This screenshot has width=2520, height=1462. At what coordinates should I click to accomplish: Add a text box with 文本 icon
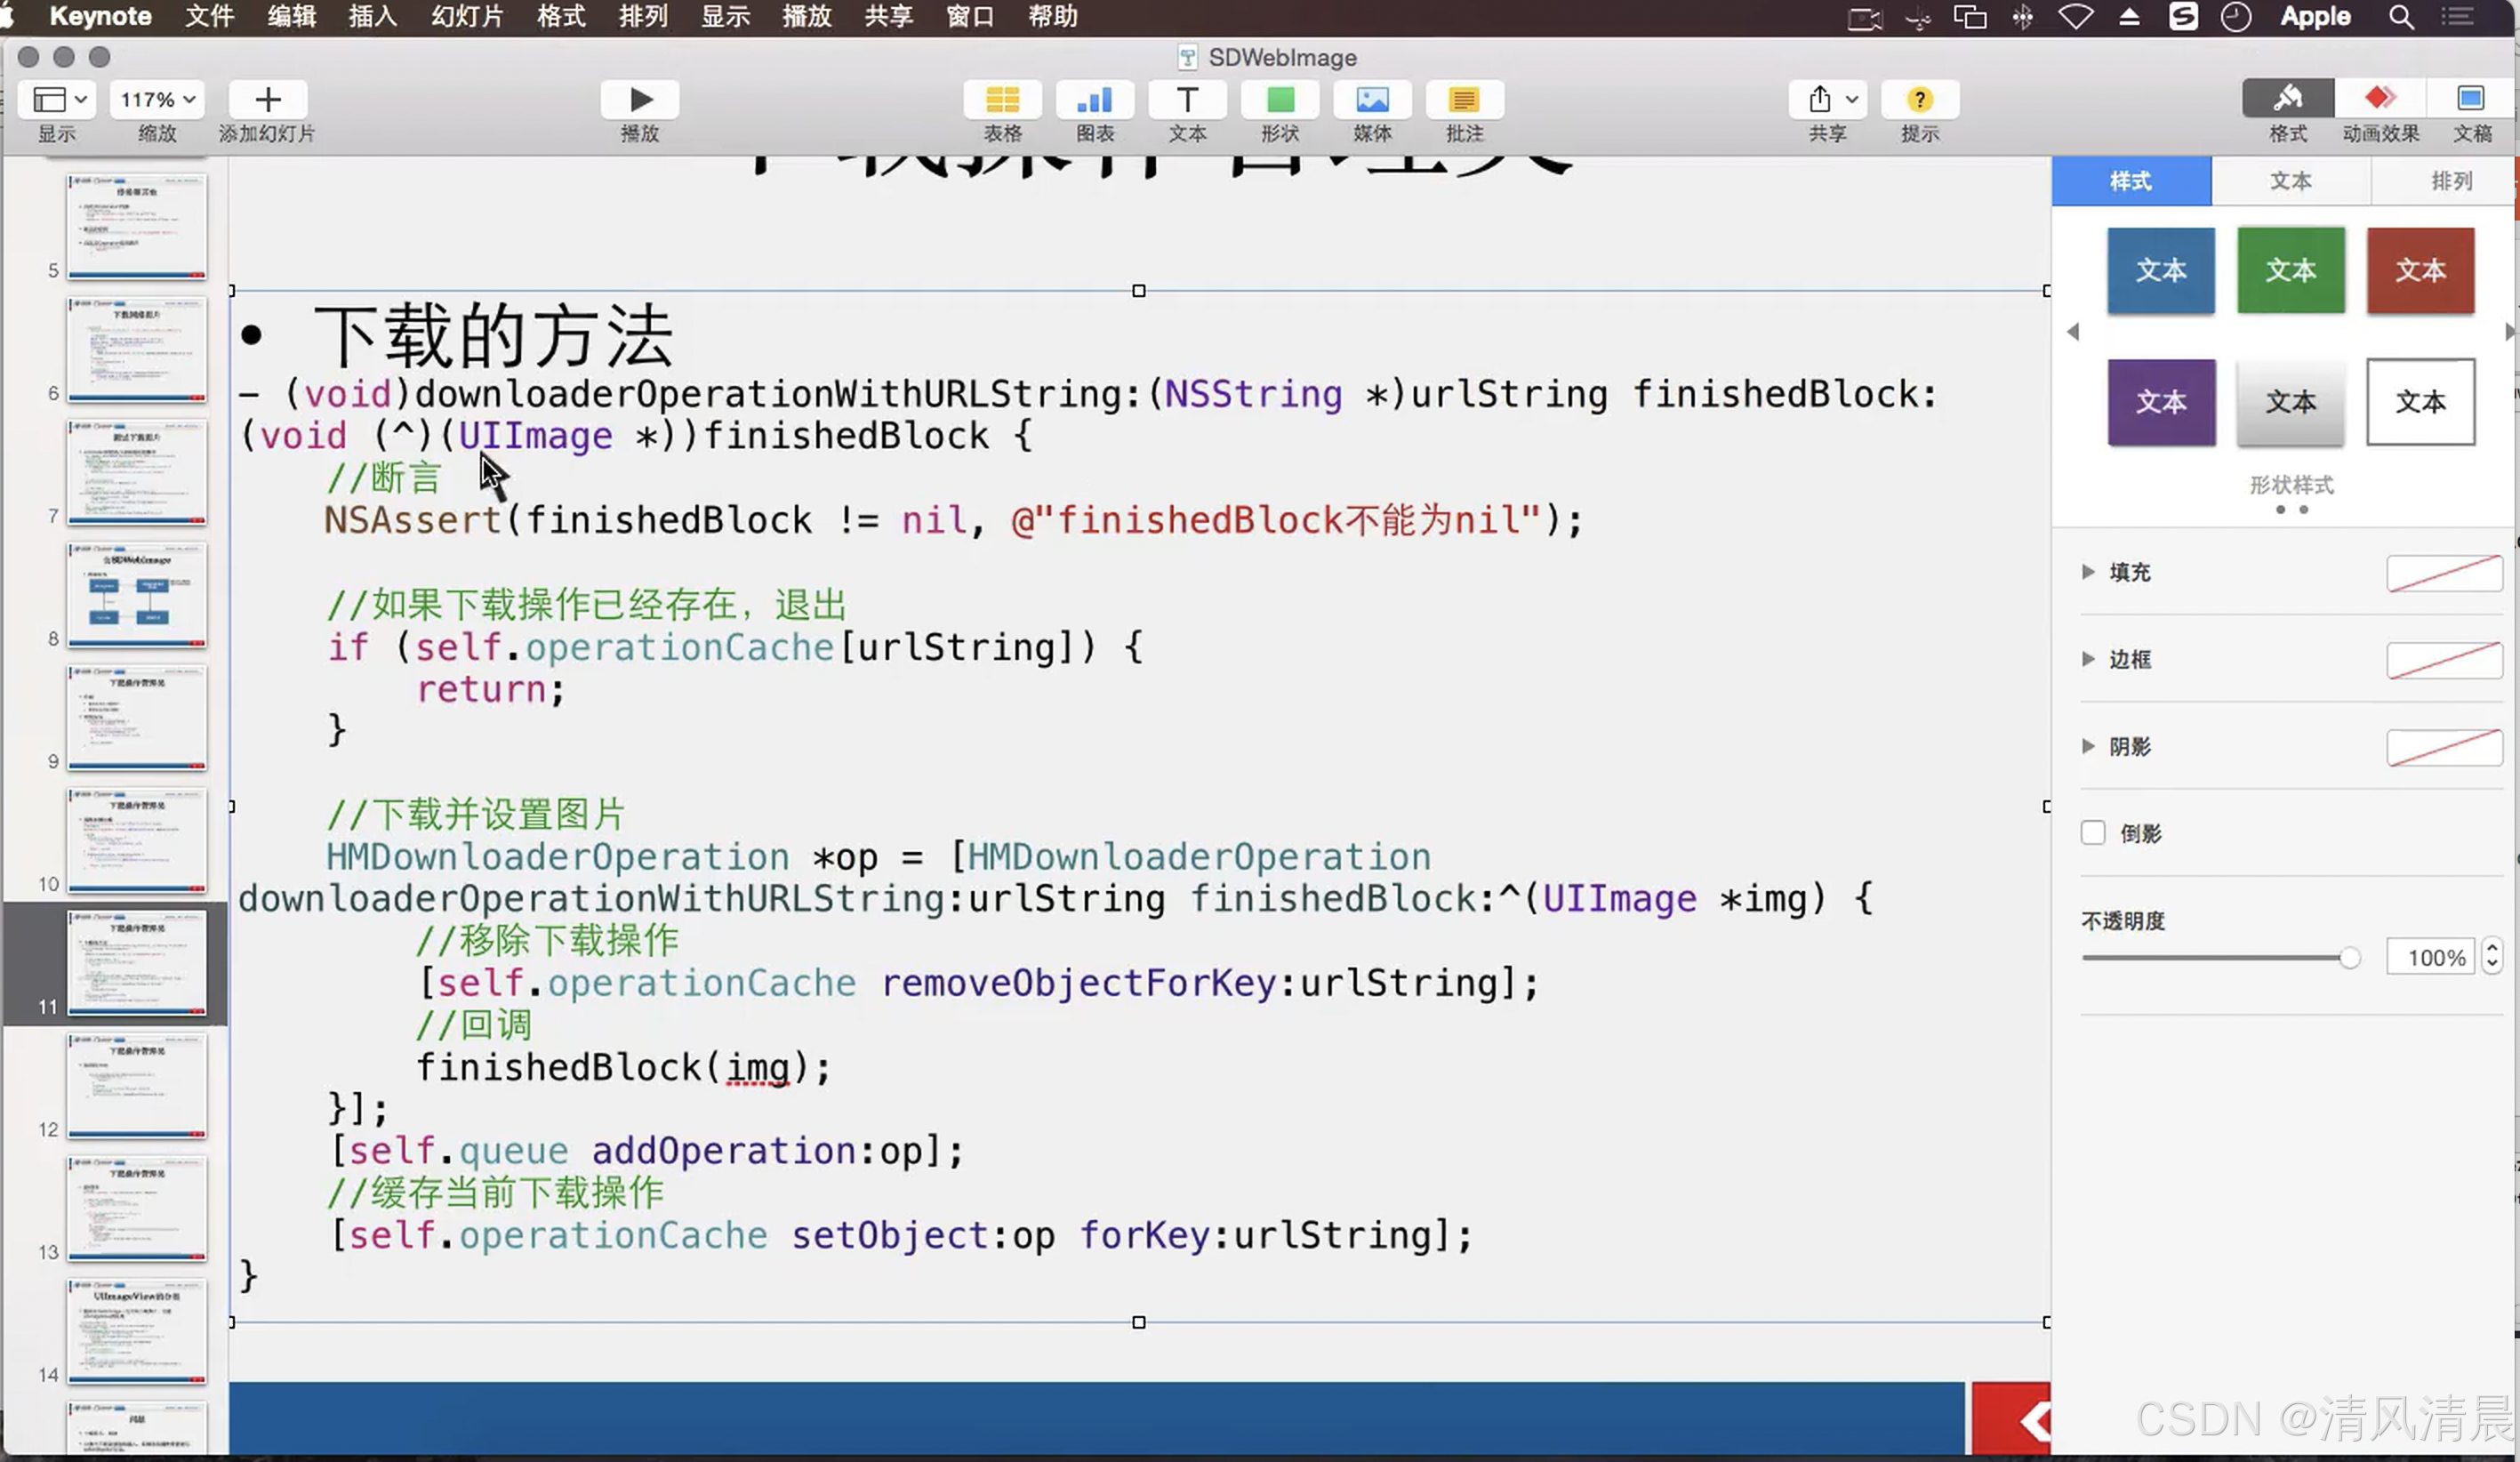pyautogui.click(x=1187, y=99)
